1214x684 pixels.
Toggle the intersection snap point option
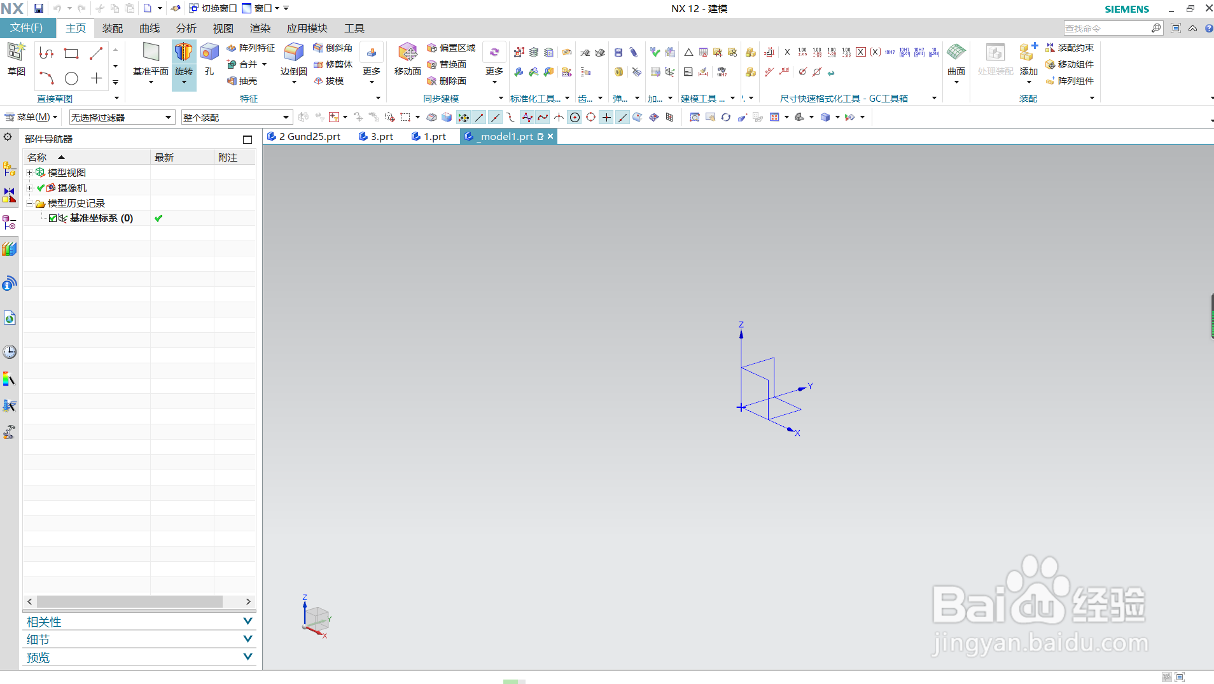[559, 117]
